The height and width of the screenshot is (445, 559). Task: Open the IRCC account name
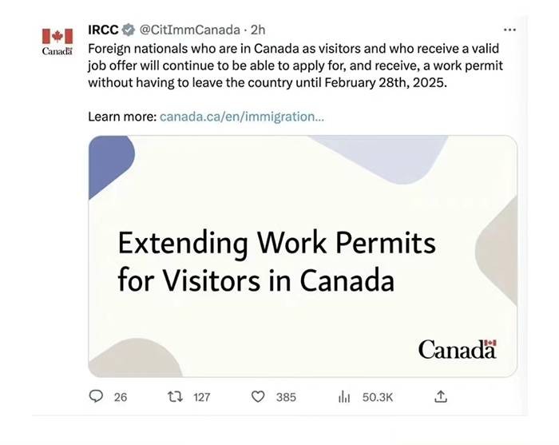[103, 30]
